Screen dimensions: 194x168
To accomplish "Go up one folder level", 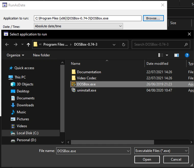I will (28, 45).
